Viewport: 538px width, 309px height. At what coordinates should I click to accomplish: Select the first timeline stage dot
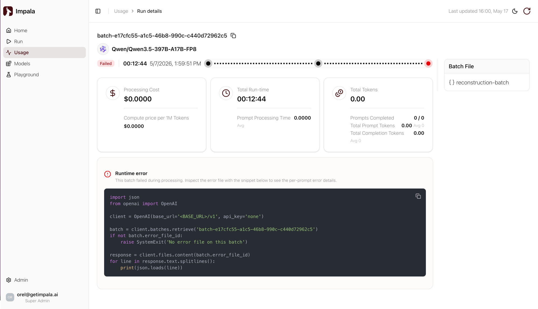pyautogui.click(x=208, y=64)
